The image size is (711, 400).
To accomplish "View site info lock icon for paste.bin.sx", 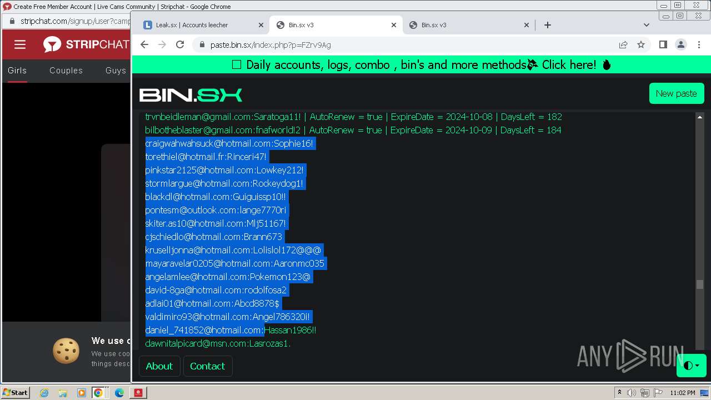I will tap(202, 45).
